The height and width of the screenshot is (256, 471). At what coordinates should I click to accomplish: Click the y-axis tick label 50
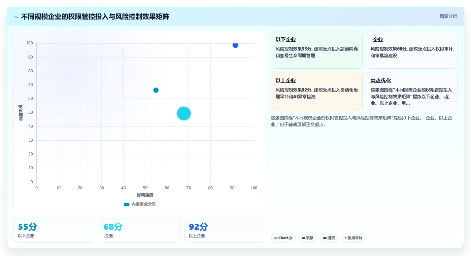coord(31,113)
